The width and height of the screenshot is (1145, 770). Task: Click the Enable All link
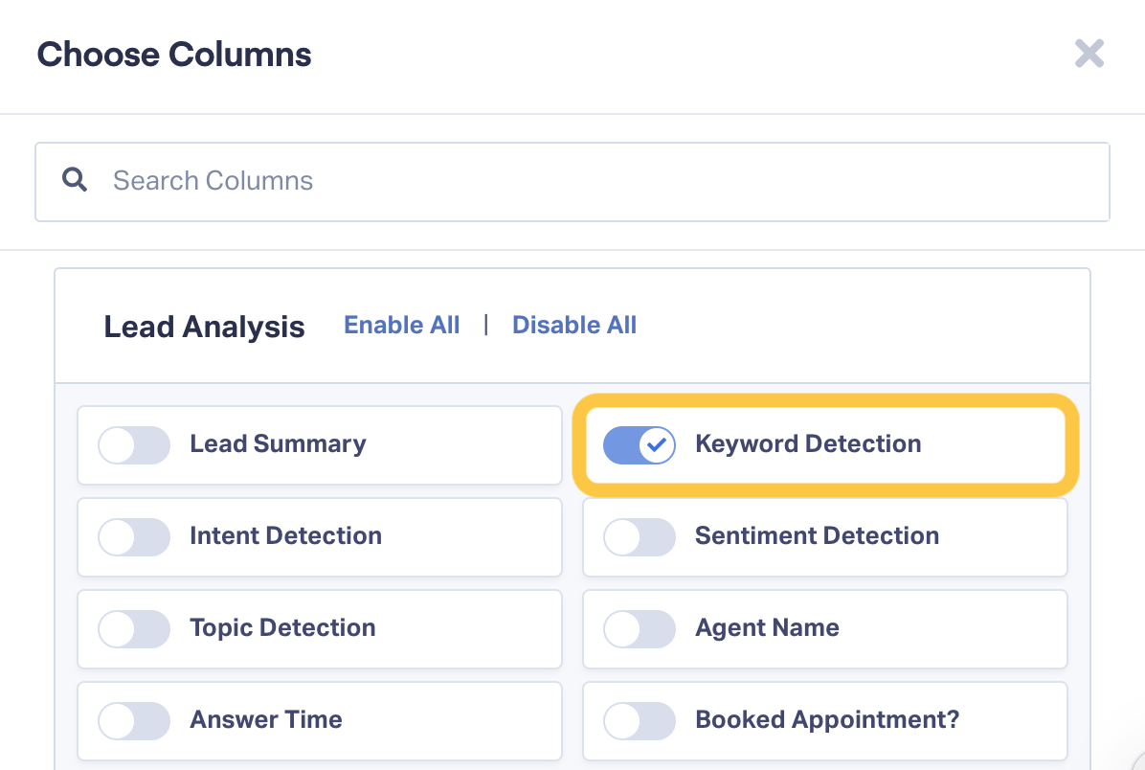402,325
